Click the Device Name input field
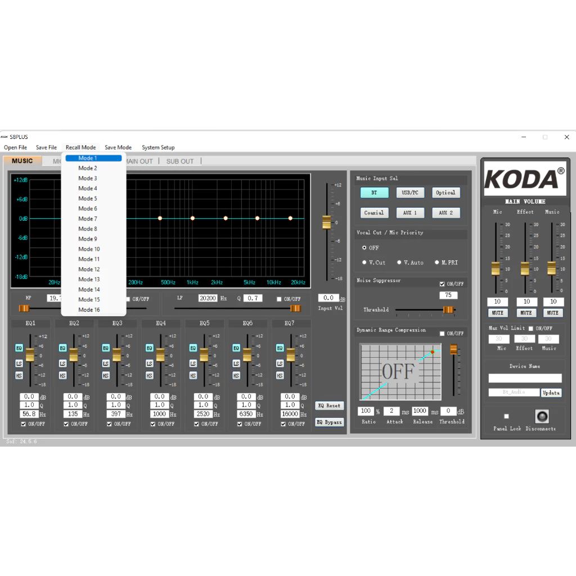This screenshot has width=576, height=576. click(x=525, y=379)
